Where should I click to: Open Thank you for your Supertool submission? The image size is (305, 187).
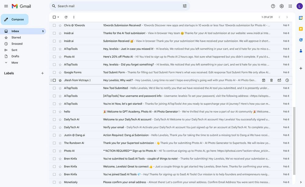click(170, 143)
